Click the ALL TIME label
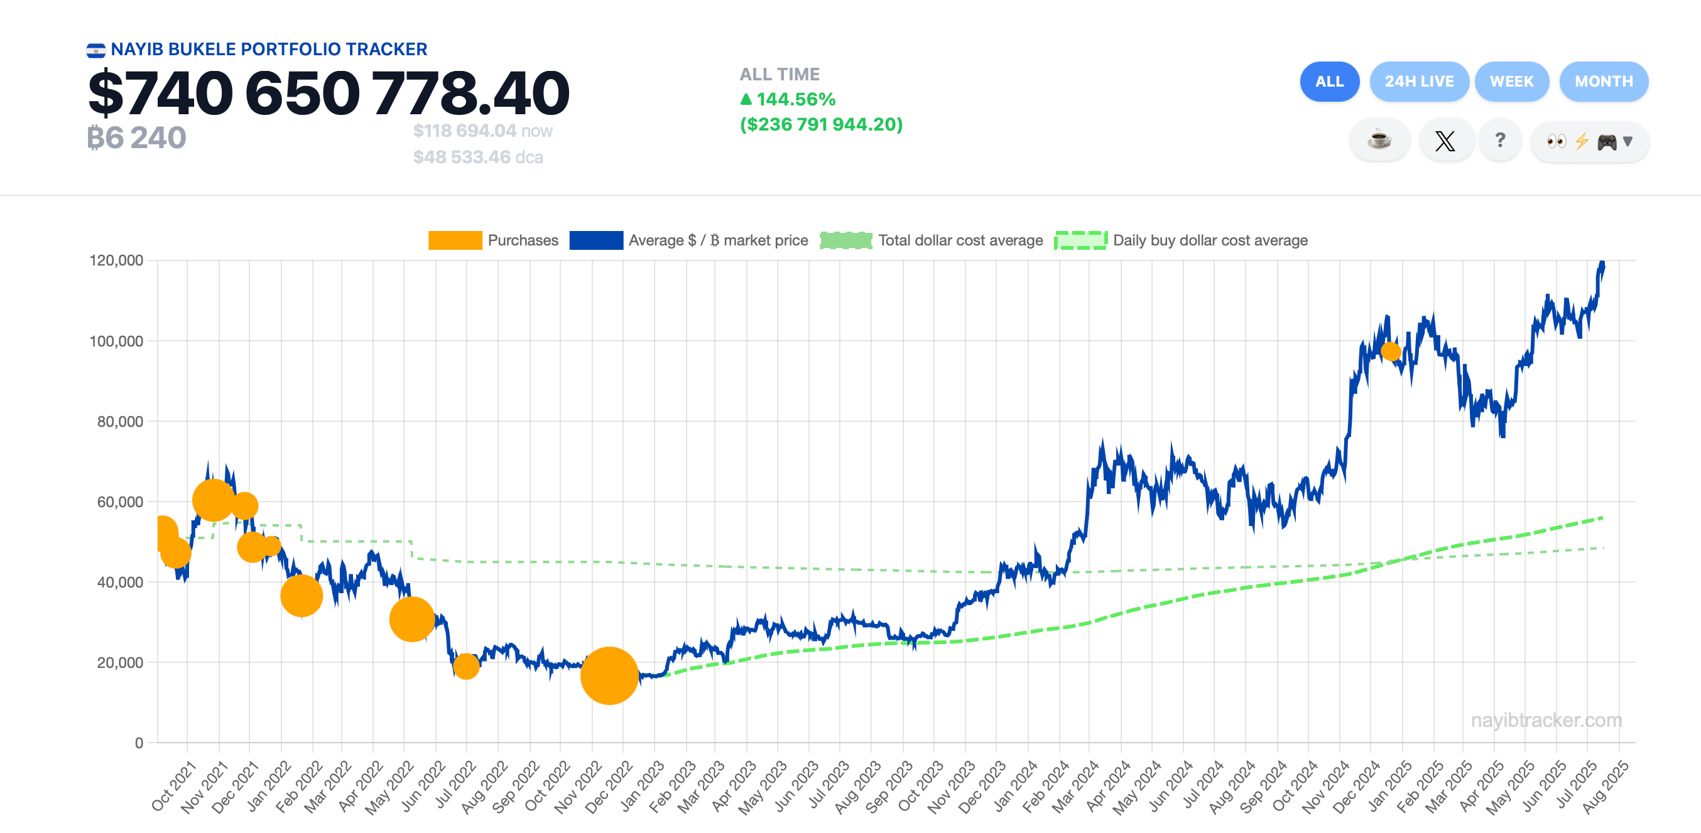 (779, 74)
